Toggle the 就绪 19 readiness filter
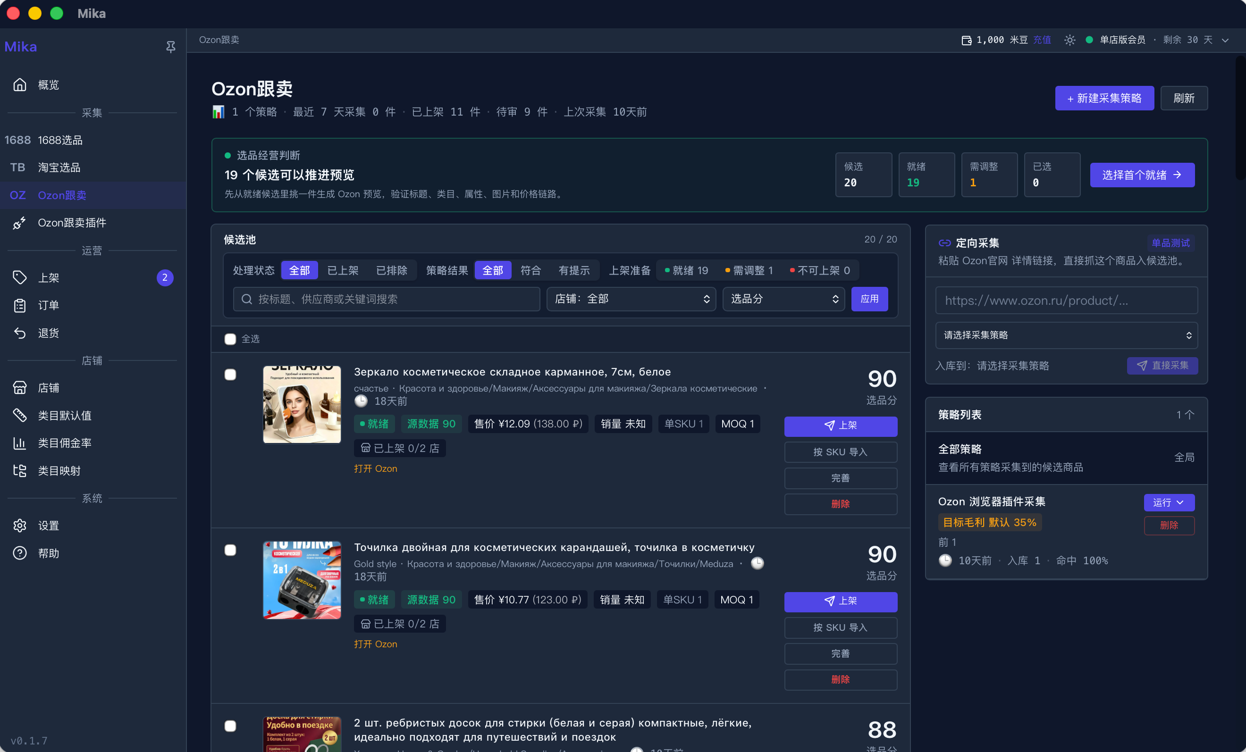Image resolution: width=1246 pixels, height=752 pixels. [x=687, y=270]
